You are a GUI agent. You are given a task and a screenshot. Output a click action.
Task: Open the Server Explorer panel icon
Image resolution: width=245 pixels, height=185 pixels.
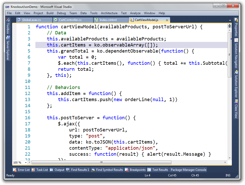pyautogui.click(x=8, y=38)
